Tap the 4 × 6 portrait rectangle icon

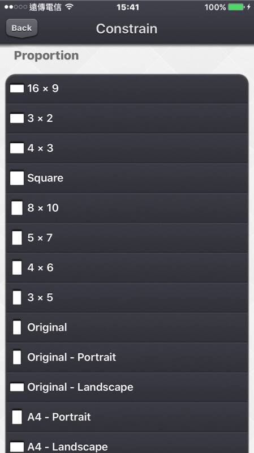(x=17, y=267)
